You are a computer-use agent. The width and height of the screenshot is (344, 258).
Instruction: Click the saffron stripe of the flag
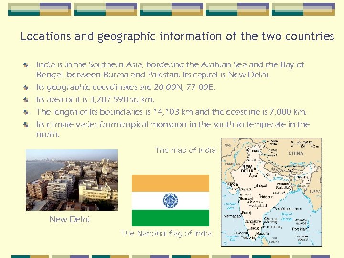(171, 183)
